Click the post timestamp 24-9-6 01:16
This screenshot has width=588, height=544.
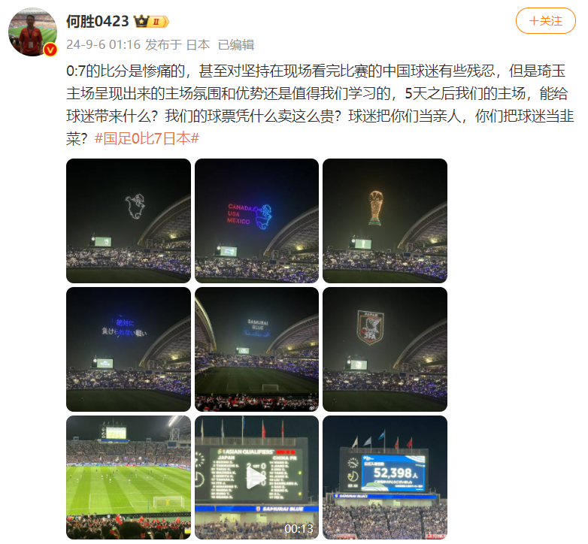click(x=103, y=44)
